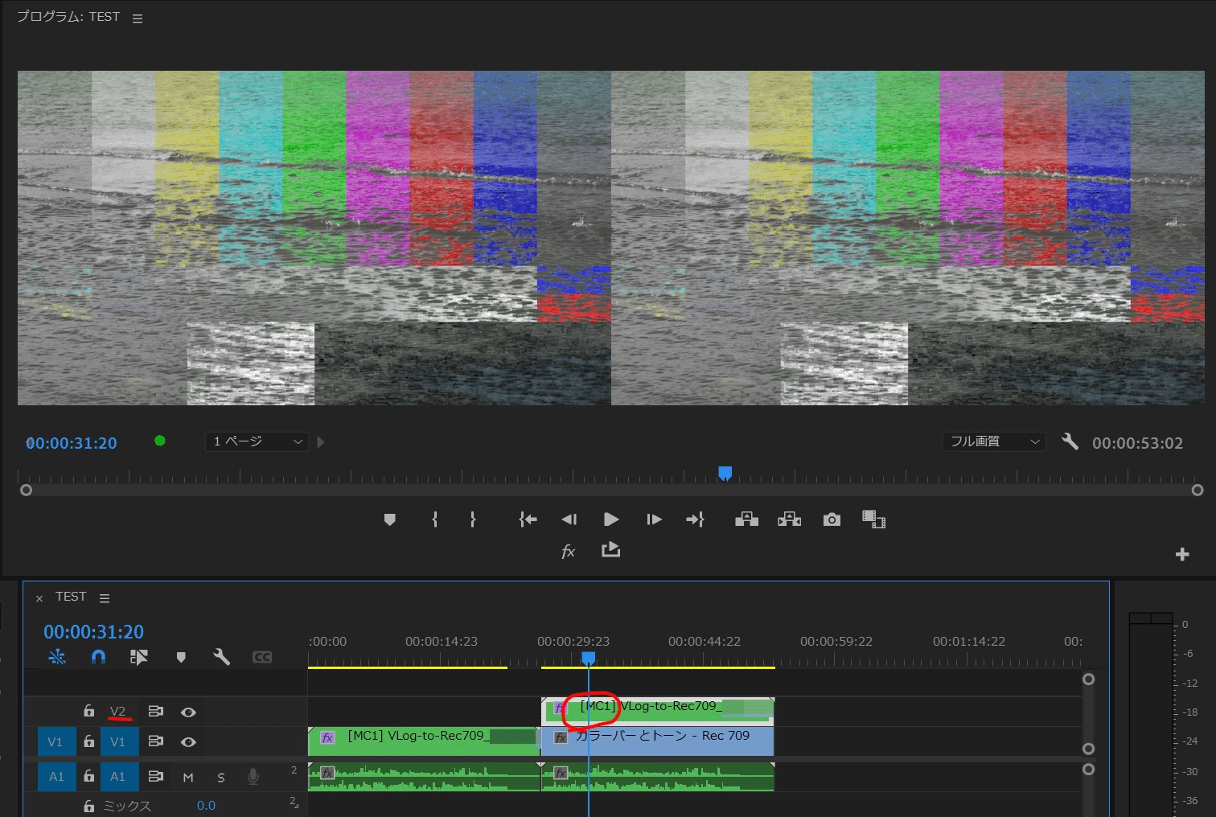The width and height of the screenshot is (1216, 817).
Task: Click the Go to In point icon
Action: (x=528, y=519)
